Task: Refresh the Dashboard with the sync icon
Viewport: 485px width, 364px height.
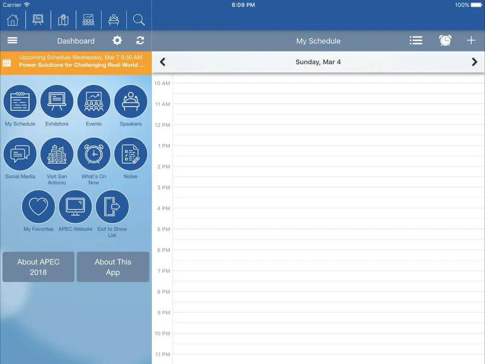Action: click(x=140, y=41)
